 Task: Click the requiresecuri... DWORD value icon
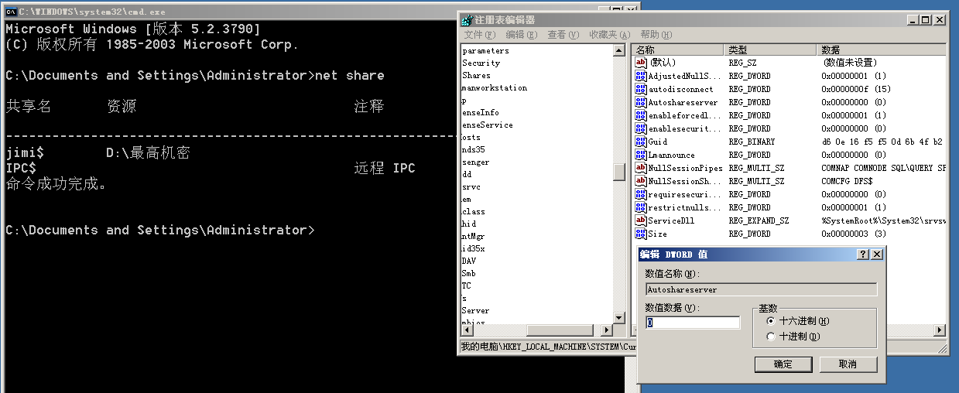(x=640, y=194)
